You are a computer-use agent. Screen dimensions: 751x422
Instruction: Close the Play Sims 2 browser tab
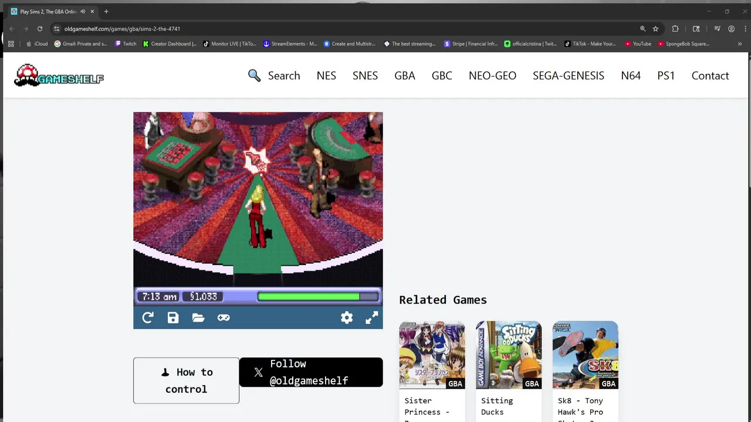(x=92, y=12)
